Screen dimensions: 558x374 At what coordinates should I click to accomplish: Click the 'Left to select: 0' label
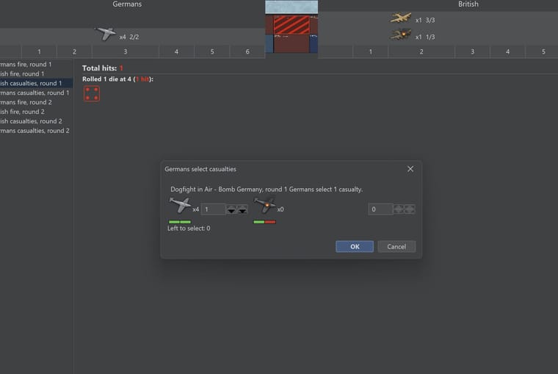coord(189,229)
